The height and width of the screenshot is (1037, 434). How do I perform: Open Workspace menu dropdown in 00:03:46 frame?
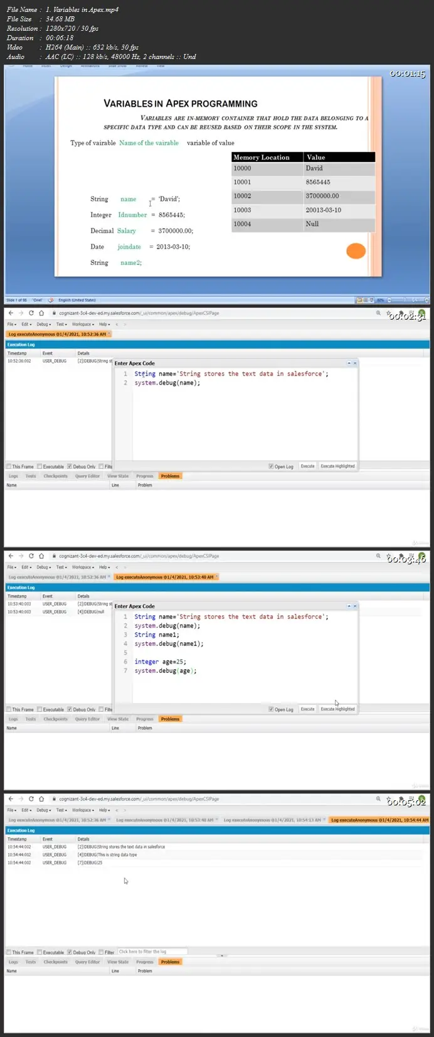point(83,567)
